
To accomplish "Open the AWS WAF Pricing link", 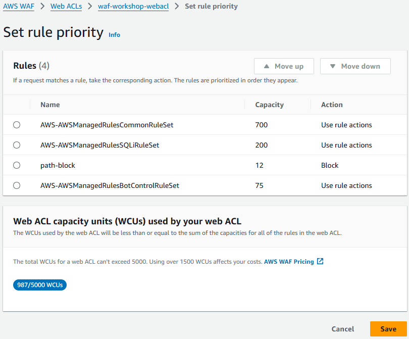I will [x=289, y=262].
